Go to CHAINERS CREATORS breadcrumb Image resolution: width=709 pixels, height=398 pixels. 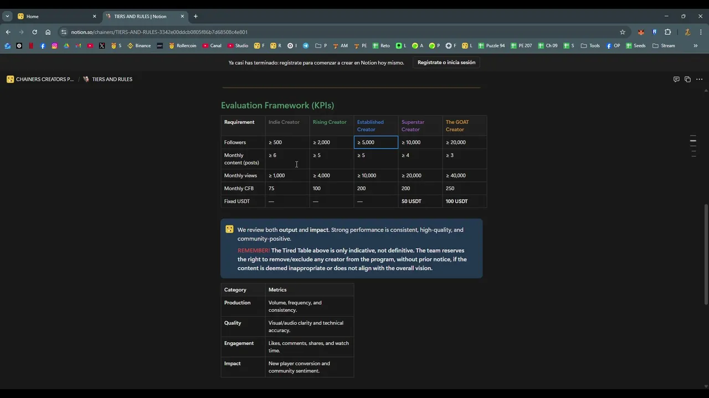[x=40, y=79]
